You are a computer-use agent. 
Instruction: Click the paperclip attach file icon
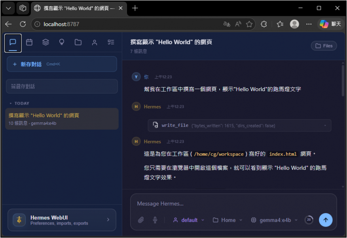coord(141,220)
